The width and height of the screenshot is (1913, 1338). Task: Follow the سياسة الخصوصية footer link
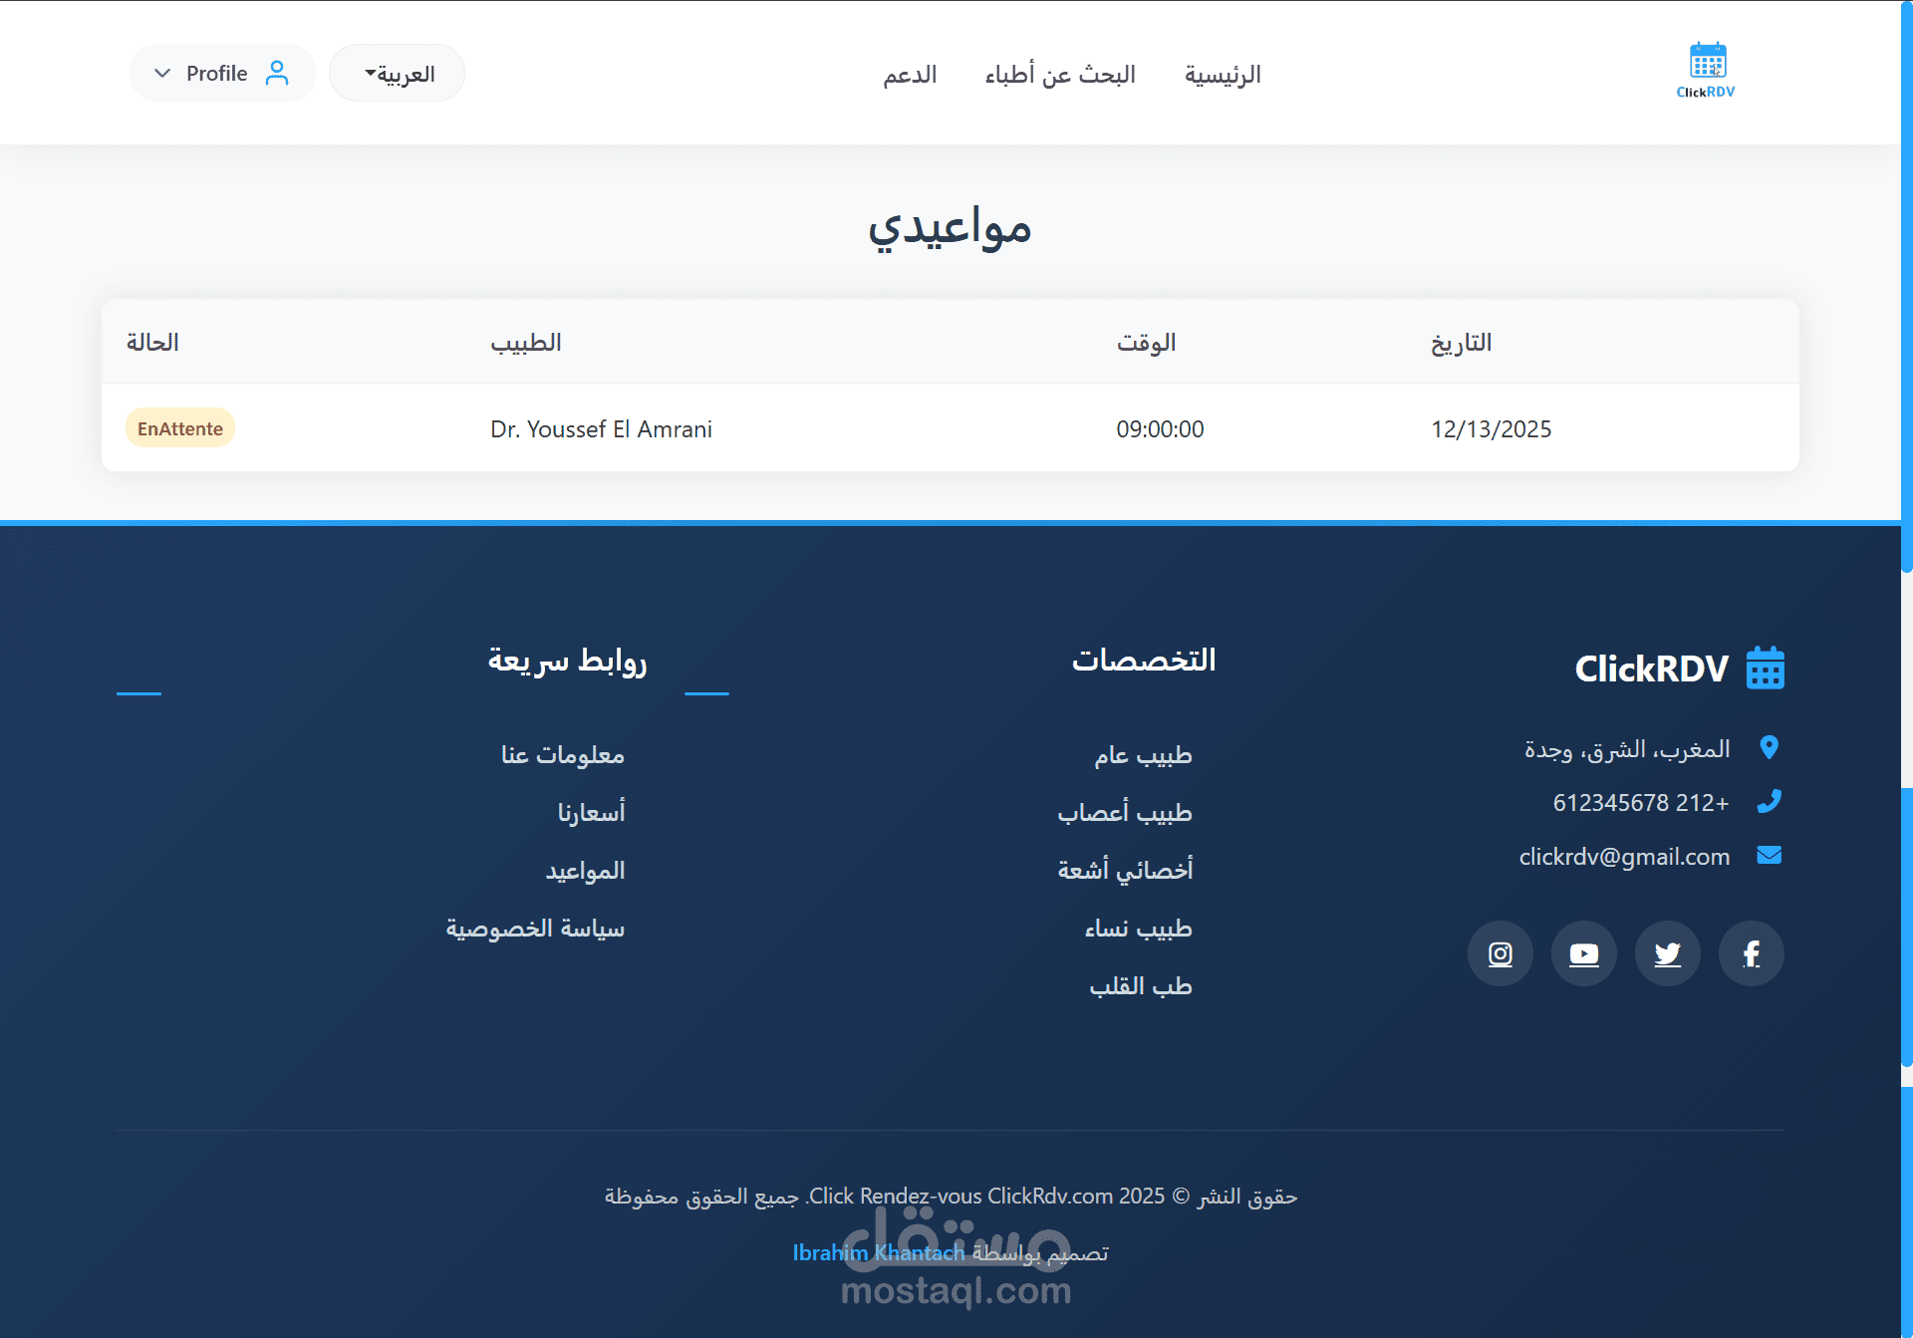coord(535,928)
